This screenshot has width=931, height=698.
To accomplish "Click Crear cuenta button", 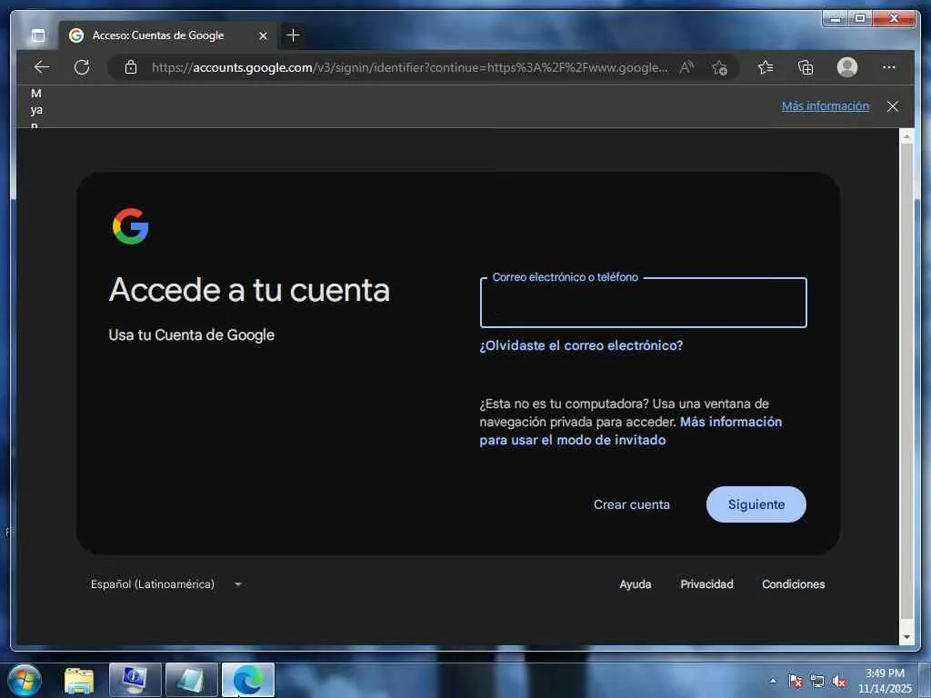I will coord(632,504).
